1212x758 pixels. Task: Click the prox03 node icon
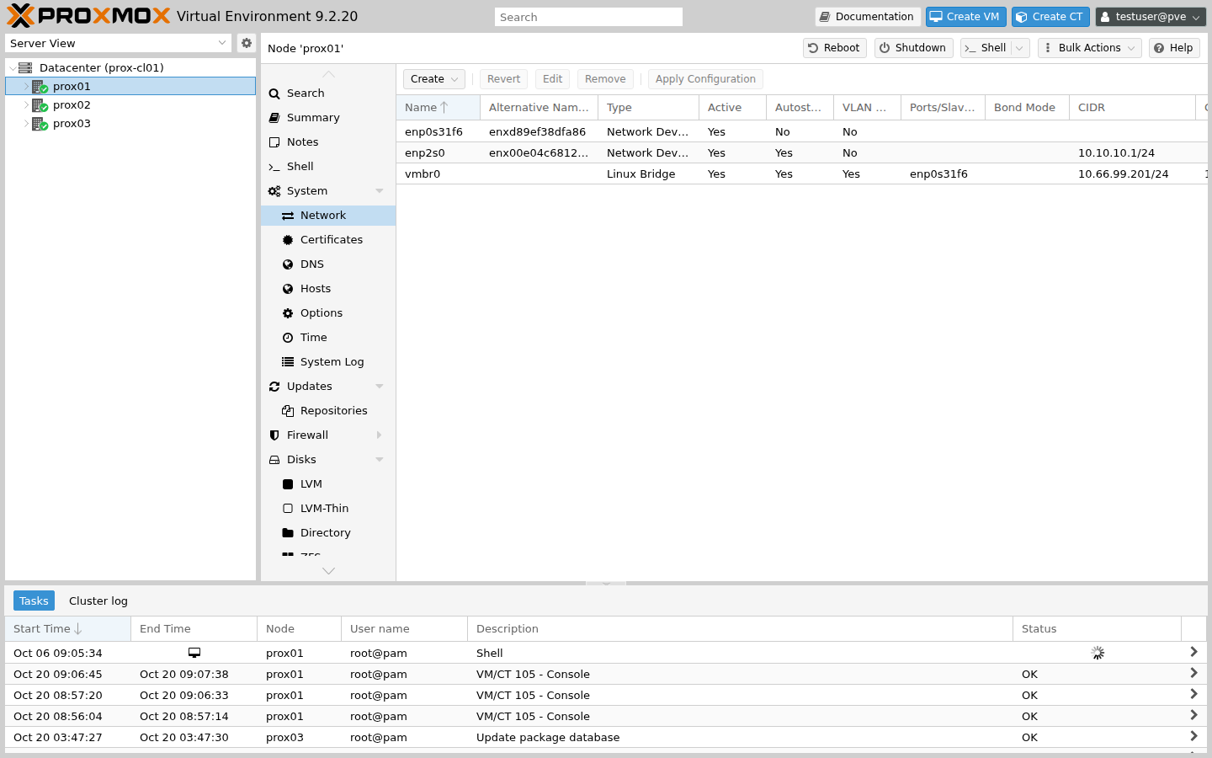40,124
